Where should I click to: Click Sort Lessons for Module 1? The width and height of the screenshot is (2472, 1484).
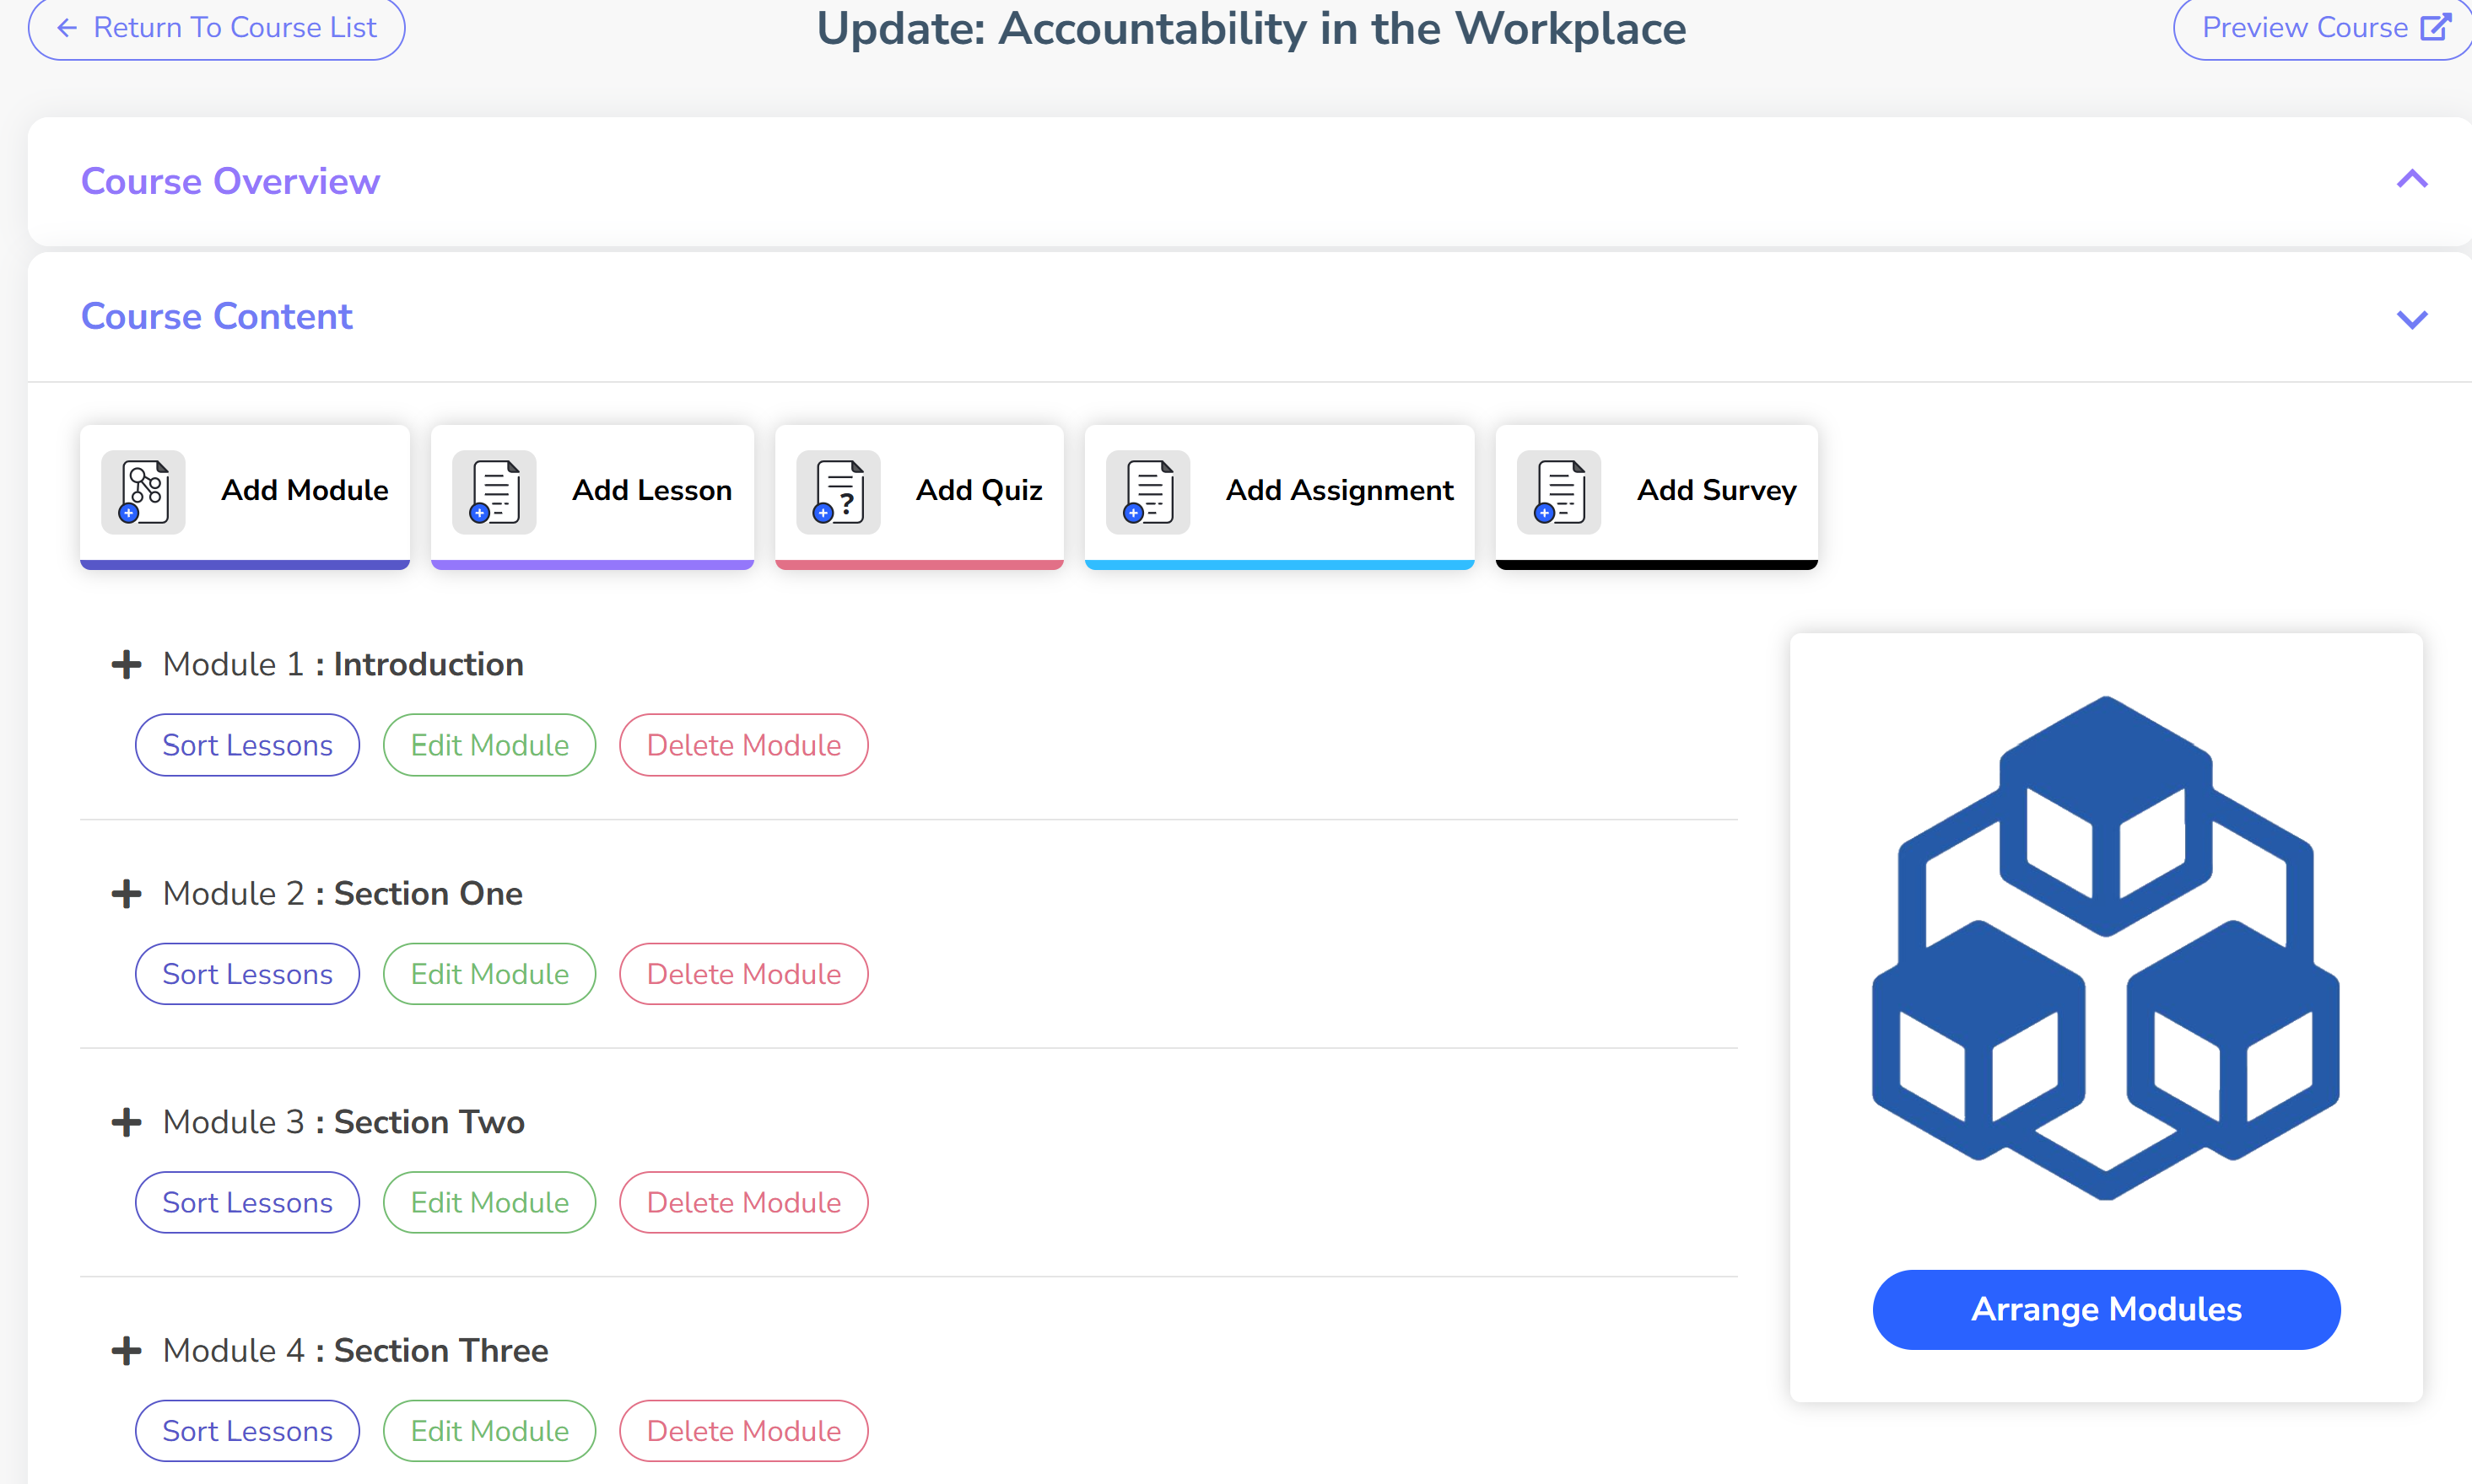[x=247, y=745]
